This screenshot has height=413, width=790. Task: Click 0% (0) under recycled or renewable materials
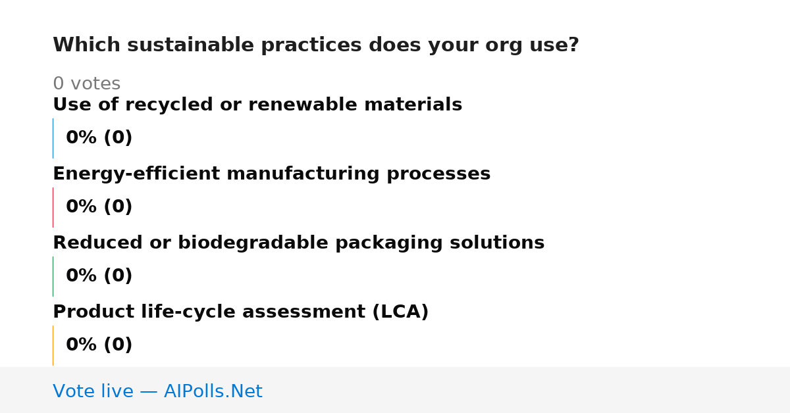[99, 138]
